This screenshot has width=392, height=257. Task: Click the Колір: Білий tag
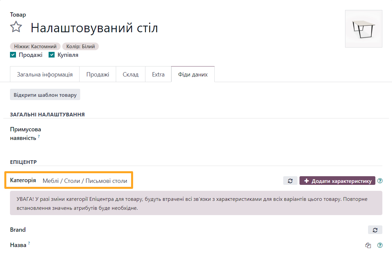pyautogui.click(x=81, y=47)
